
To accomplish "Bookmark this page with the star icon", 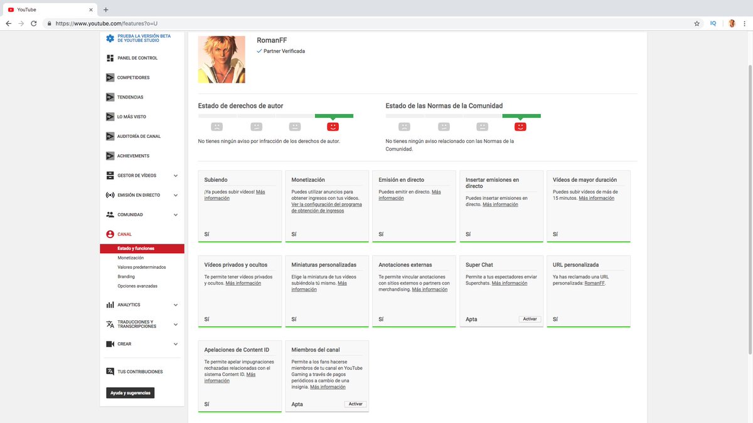I will click(x=697, y=23).
